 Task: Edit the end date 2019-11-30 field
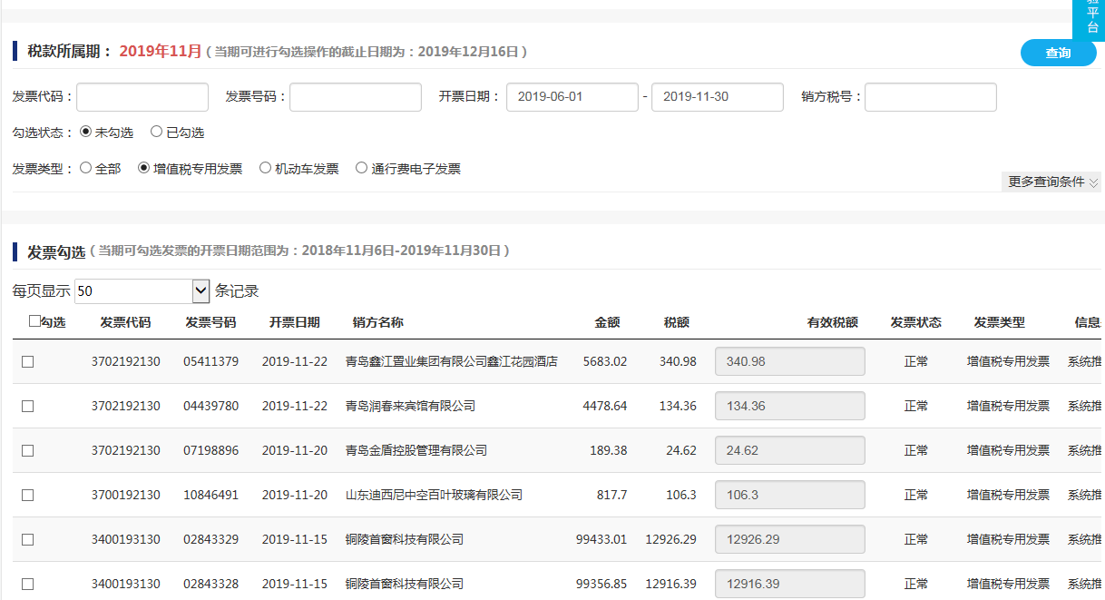coord(718,97)
